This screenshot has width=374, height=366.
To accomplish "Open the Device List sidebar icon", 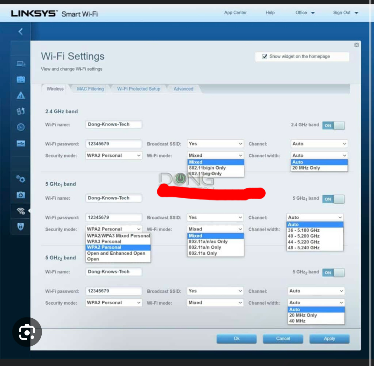I will point(21,64).
